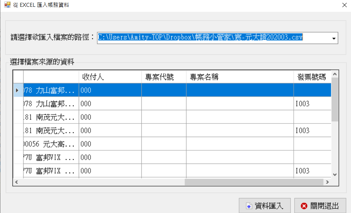Click the horizontal scrollbar right arrow

[327, 182]
